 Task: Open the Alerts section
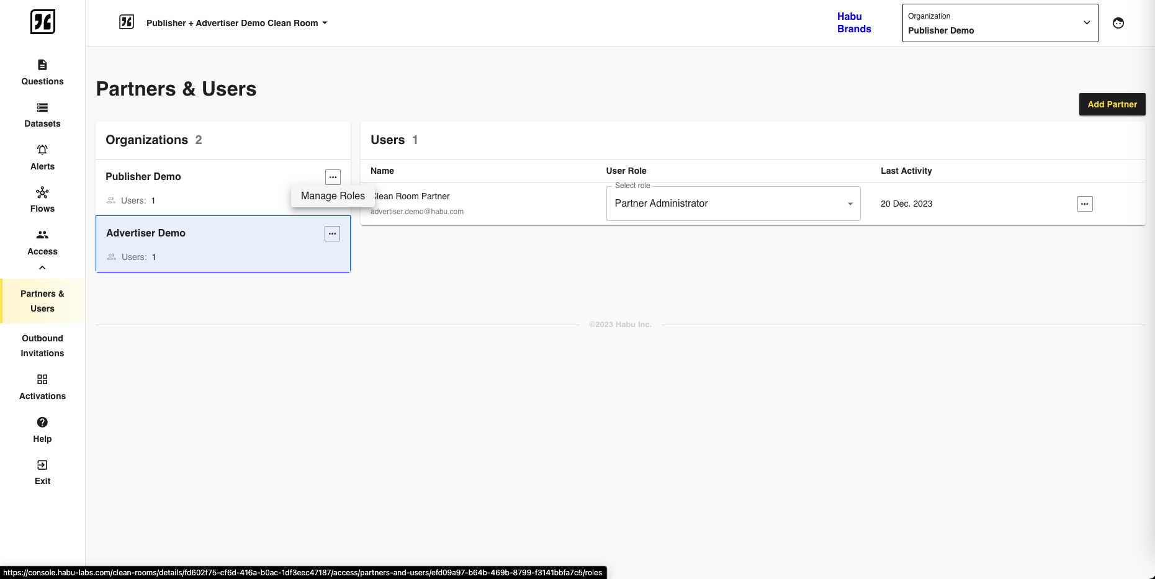pyautogui.click(x=42, y=158)
